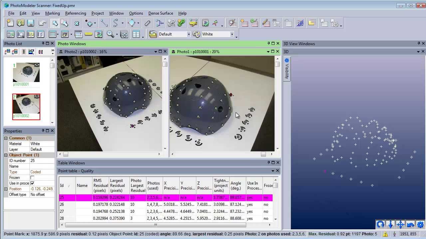
Task: Open the Referencing menu
Action: pos(76,13)
